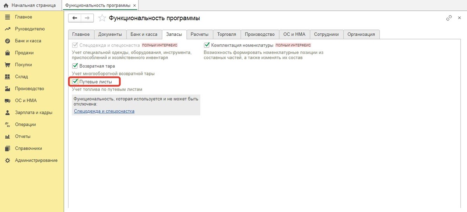The image size is (467, 212).
Task: Open the Главное sidebar section
Action: pyautogui.click(x=23, y=17)
